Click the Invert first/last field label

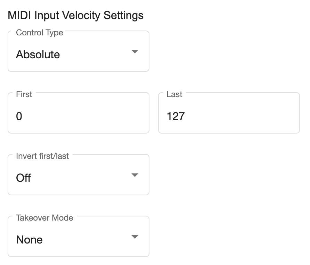[42, 156]
